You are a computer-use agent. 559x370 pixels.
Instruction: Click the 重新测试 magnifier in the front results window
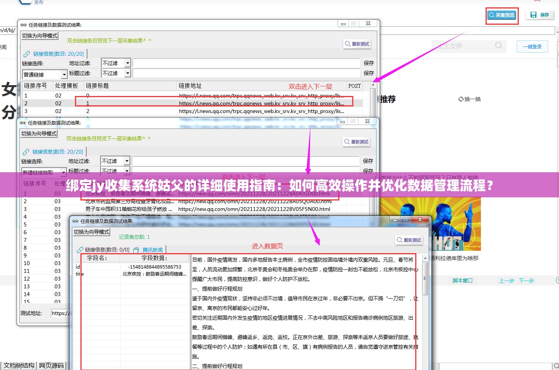click(x=399, y=240)
